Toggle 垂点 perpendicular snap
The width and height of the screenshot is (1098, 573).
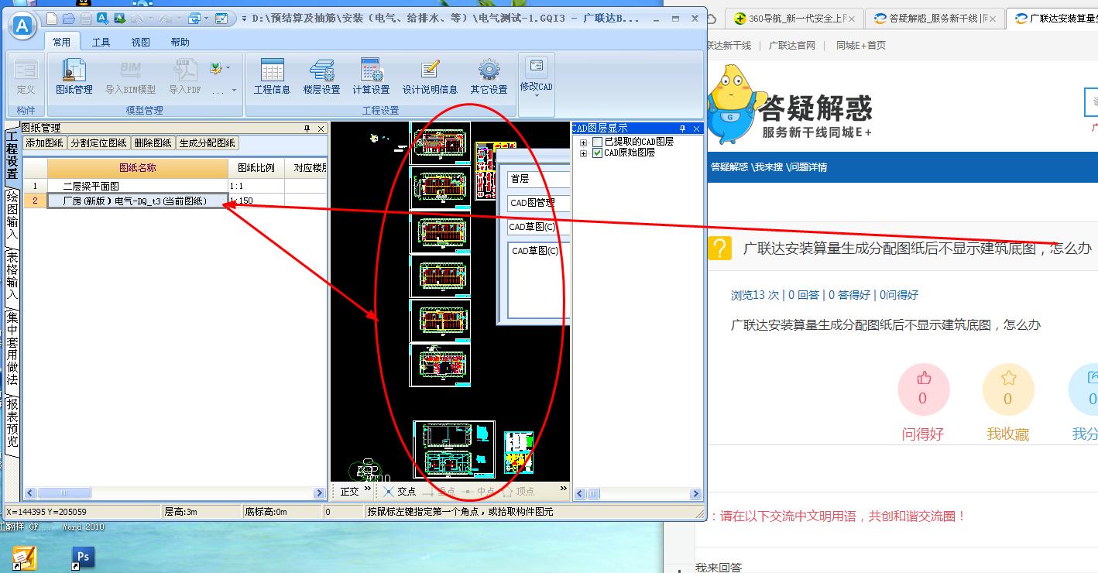[x=438, y=492]
